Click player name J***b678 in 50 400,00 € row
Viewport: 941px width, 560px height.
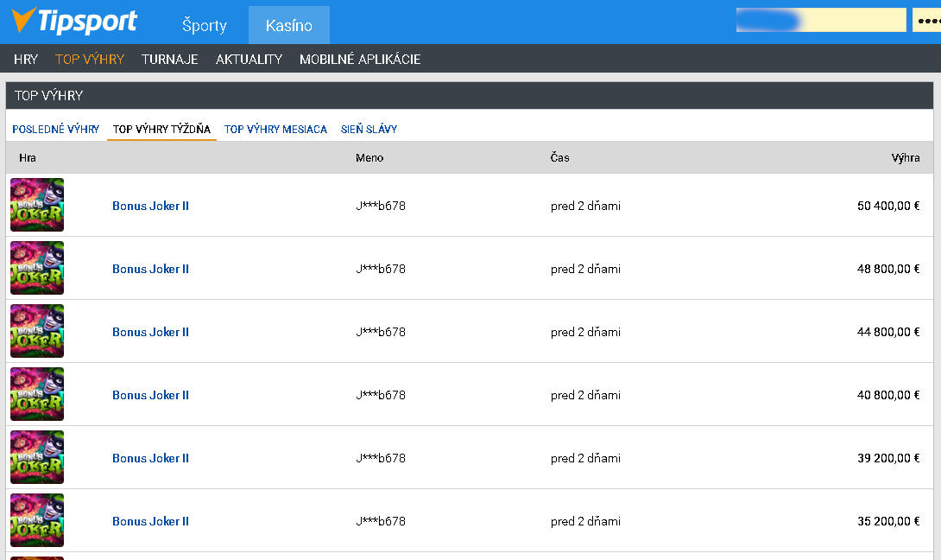point(381,206)
